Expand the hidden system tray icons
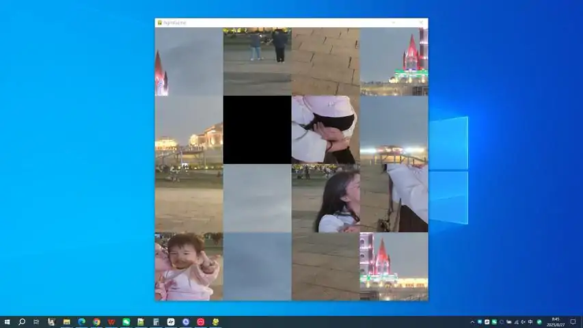Viewport: 583px width, 328px height. coord(472,321)
